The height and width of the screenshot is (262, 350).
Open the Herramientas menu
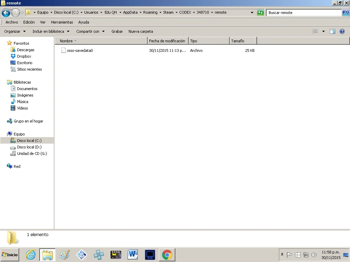click(62, 22)
